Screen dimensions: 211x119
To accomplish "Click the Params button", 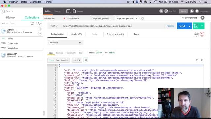I will (170, 26).
